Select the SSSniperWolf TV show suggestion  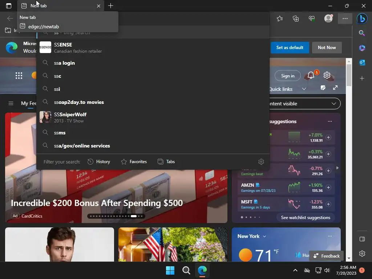tap(153, 117)
